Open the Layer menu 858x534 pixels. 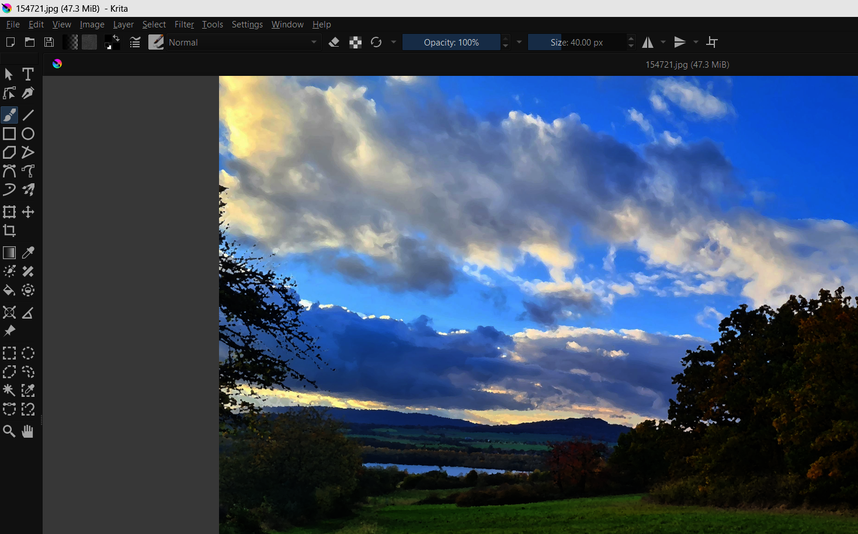point(123,25)
